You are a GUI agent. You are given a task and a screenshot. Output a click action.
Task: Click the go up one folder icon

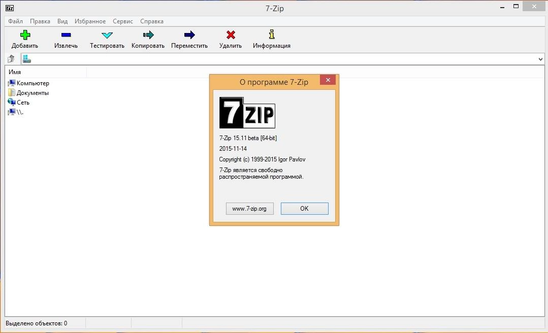pos(11,59)
